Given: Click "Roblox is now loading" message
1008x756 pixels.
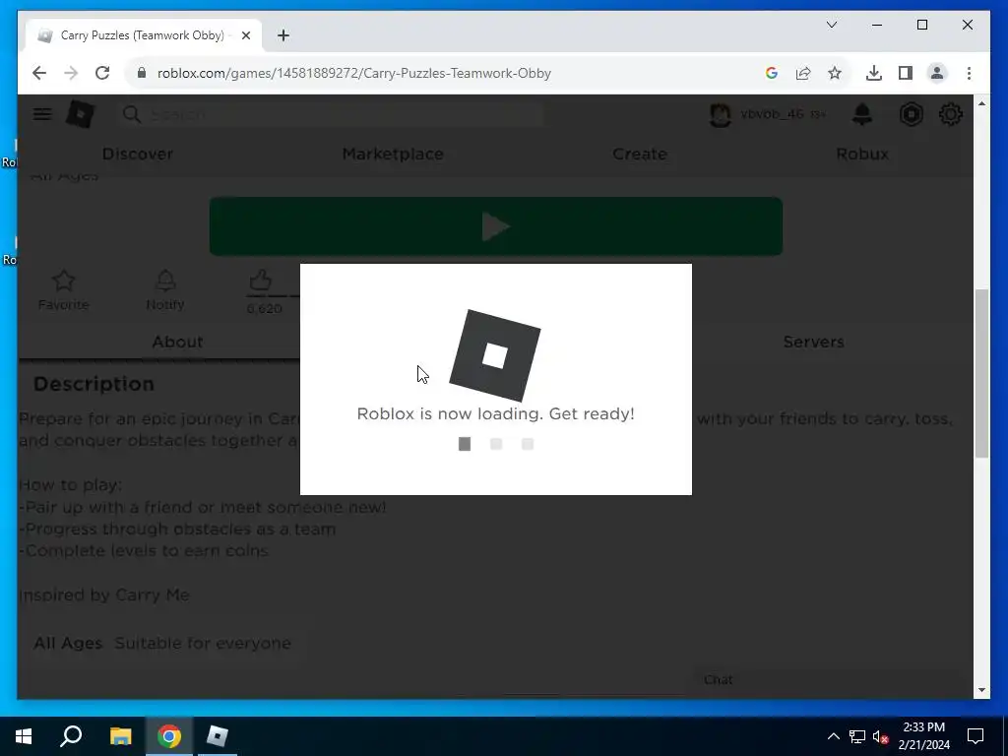Looking at the screenshot, I should coord(496,413).
